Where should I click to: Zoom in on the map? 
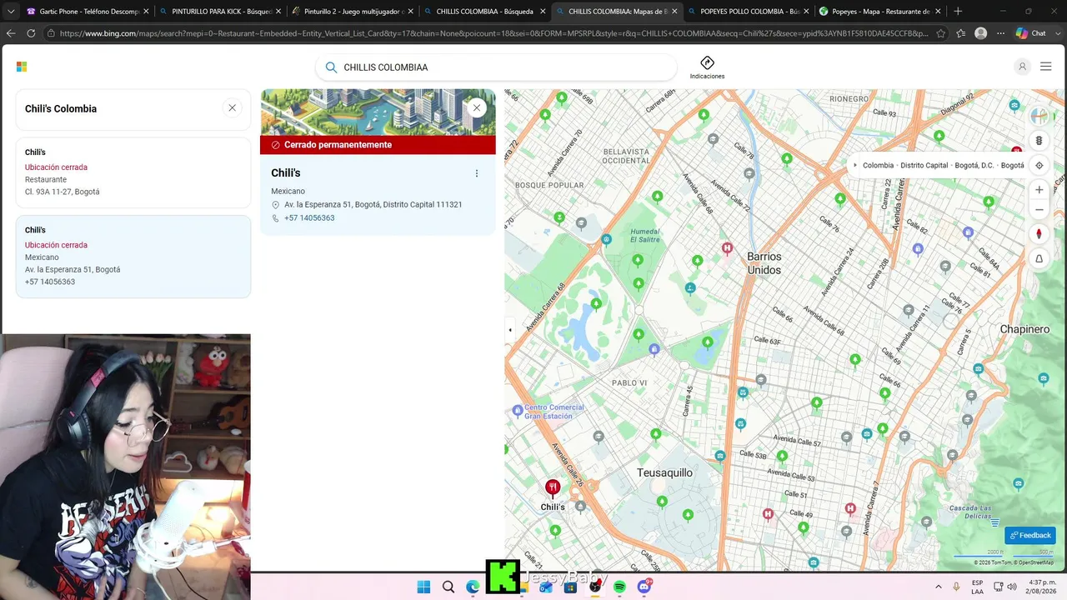tap(1039, 190)
